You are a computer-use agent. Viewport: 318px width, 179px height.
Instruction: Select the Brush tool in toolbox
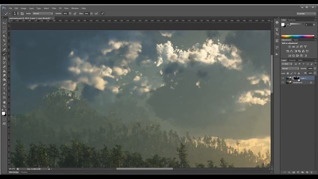pyautogui.click(x=4, y=54)
